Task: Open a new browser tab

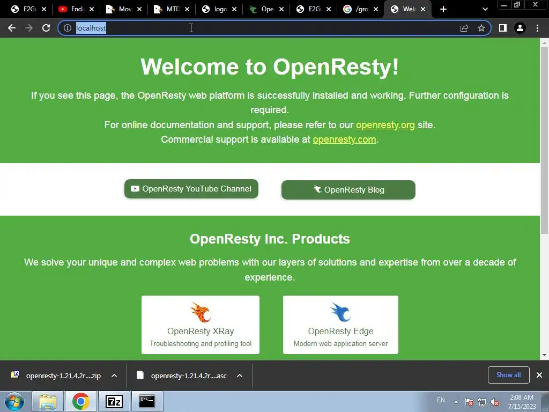Action: point(443,9)
